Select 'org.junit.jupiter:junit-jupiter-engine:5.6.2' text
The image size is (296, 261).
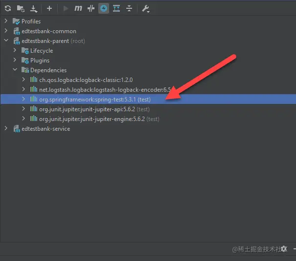(92, 119)
